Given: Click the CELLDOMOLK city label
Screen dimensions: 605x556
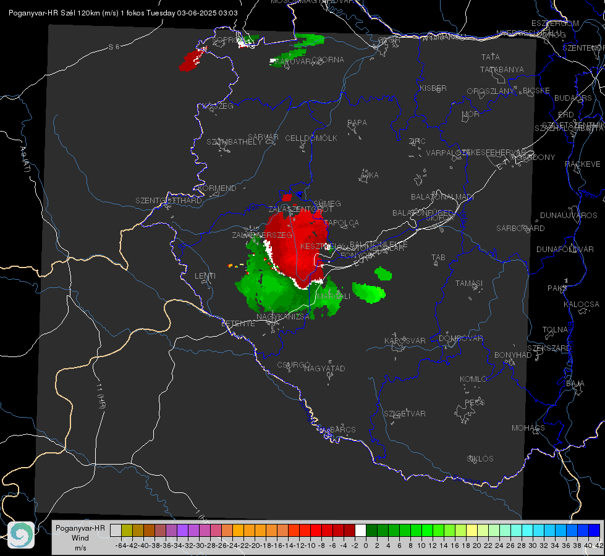Looking at the screenshot, I should (311, 138).
